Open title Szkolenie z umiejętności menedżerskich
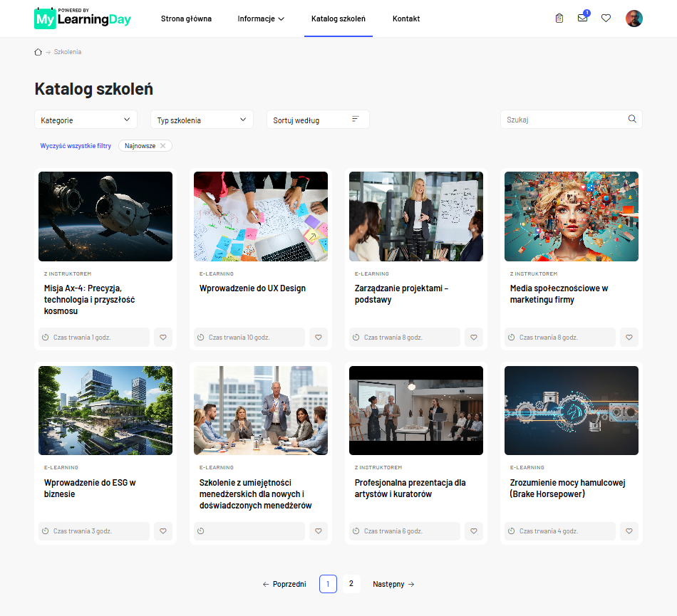677x616 pixels. coord(255,494)
